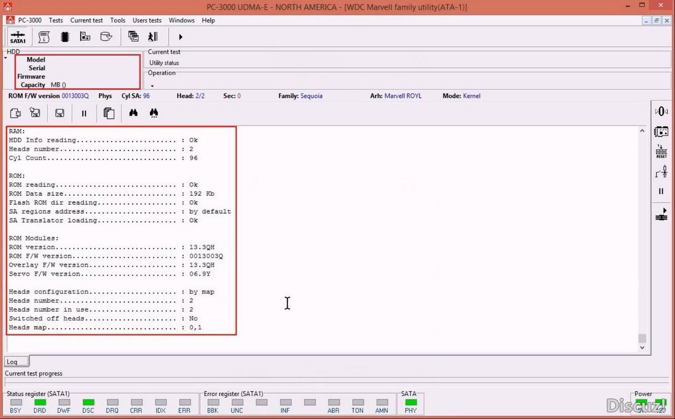Image resolution: width=675 pixels, height=419 pixels.
Task: Click the IDX status register indicator
Action: 161,402
